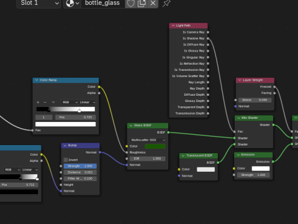Open Linear interpolation dropdown in Color Ramp
The height and width of the screenshot is (224, 298).
(88, 102)
